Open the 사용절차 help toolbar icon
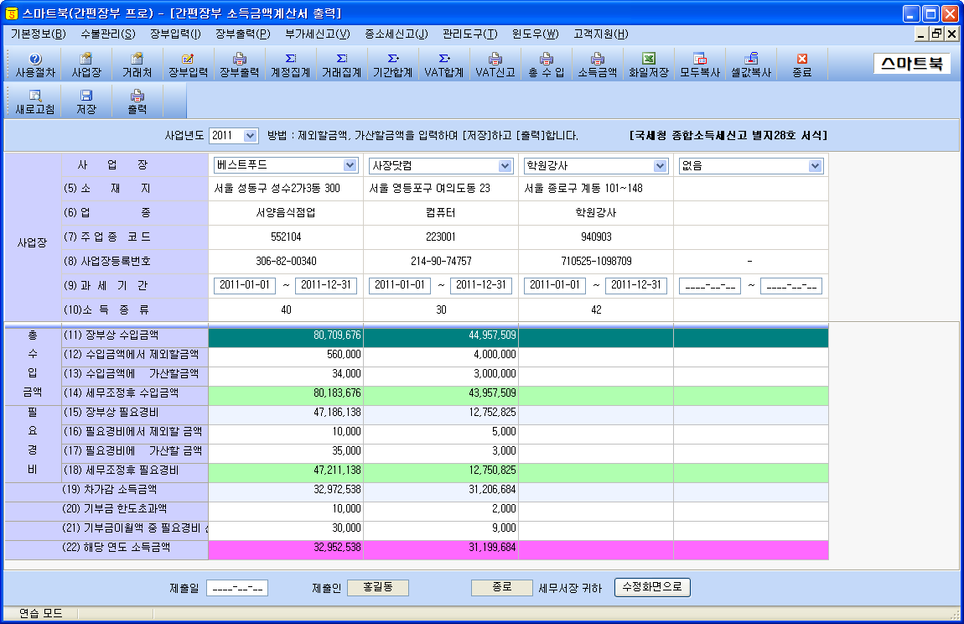 click(x=35, y=65)
